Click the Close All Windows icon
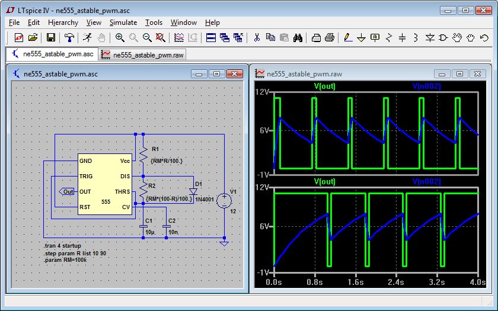 pos(238,38)
